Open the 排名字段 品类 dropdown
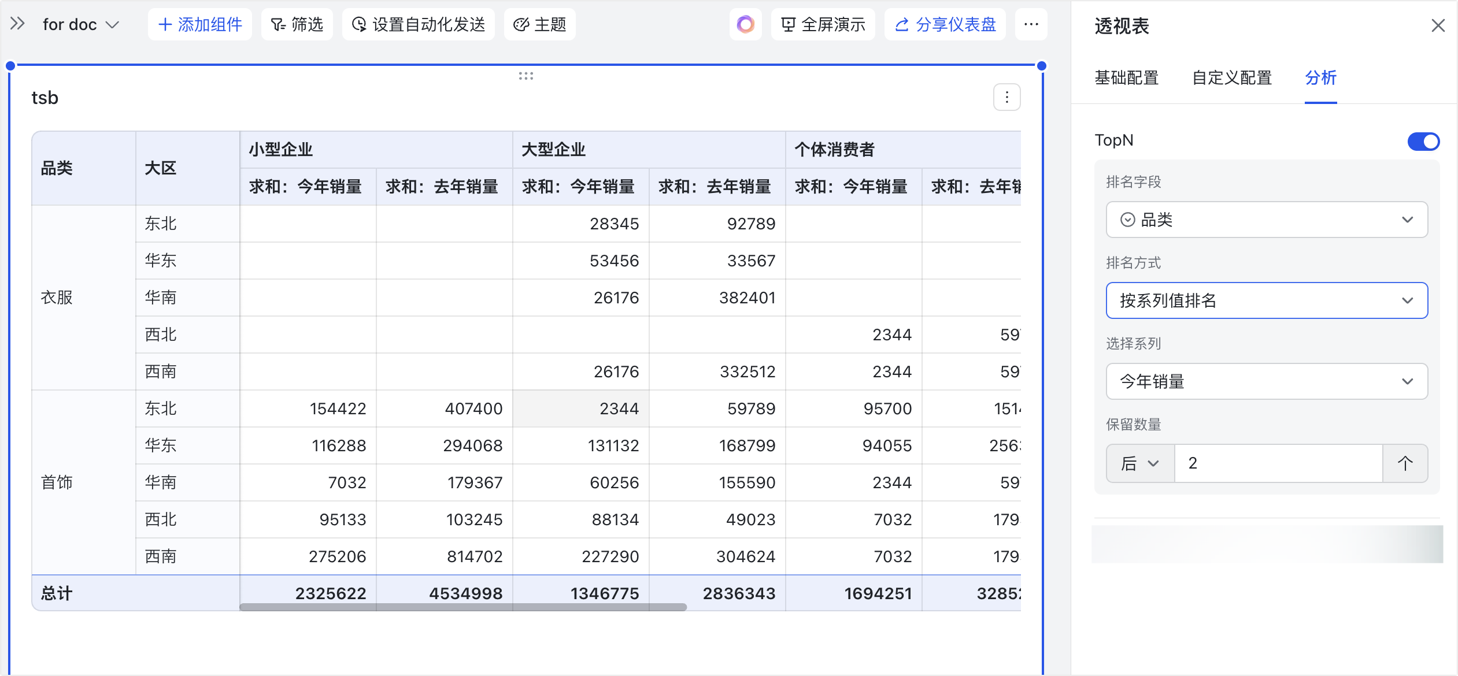1458x676 pixels. tap(1266, 220)
